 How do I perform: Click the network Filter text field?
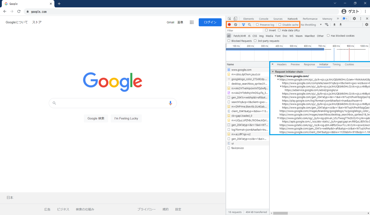coord(245,30)
